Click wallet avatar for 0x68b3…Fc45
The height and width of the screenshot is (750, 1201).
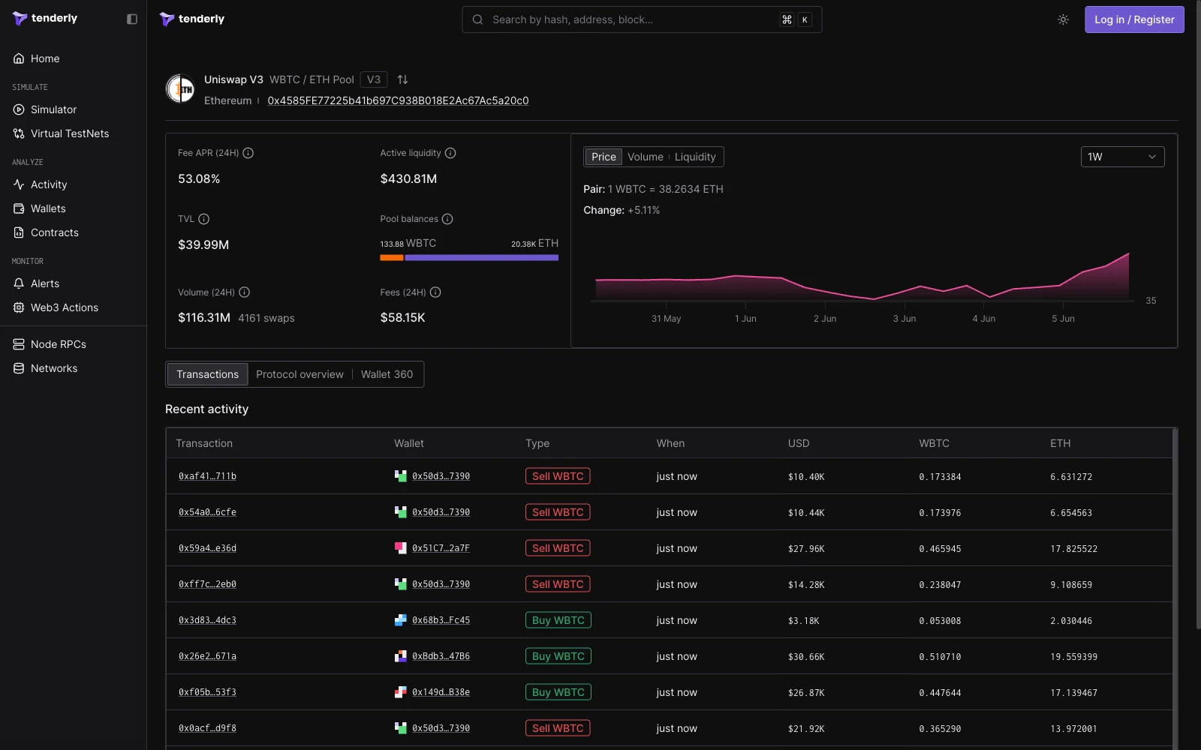(401, 620)
